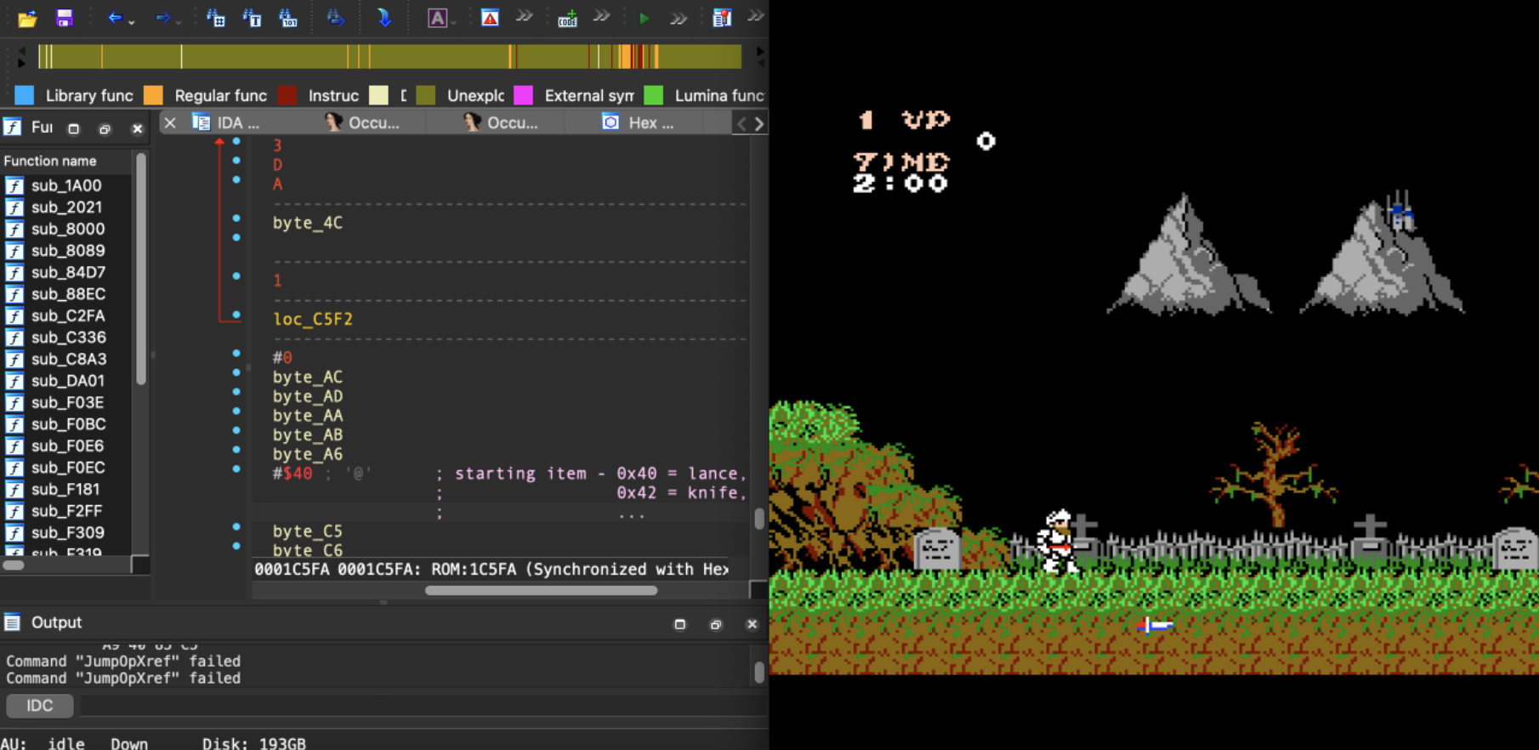This screenshot has height=750, width=1539.
Task: Click the magenta External symbol legend swatch
Action: [x=524, y=95]
